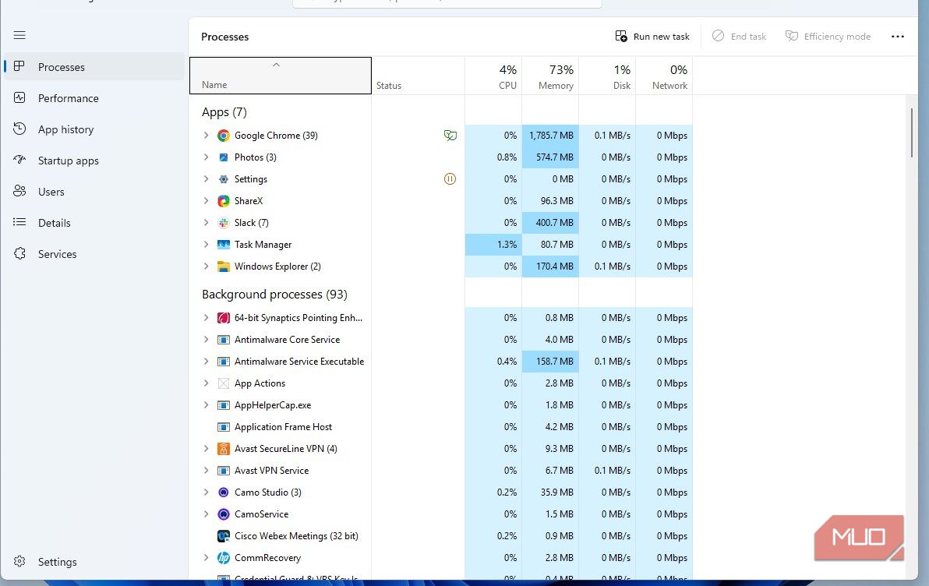Expand the ShareX process row
Image resolution: width=929 pixels, height=586 pixels.
207,201
